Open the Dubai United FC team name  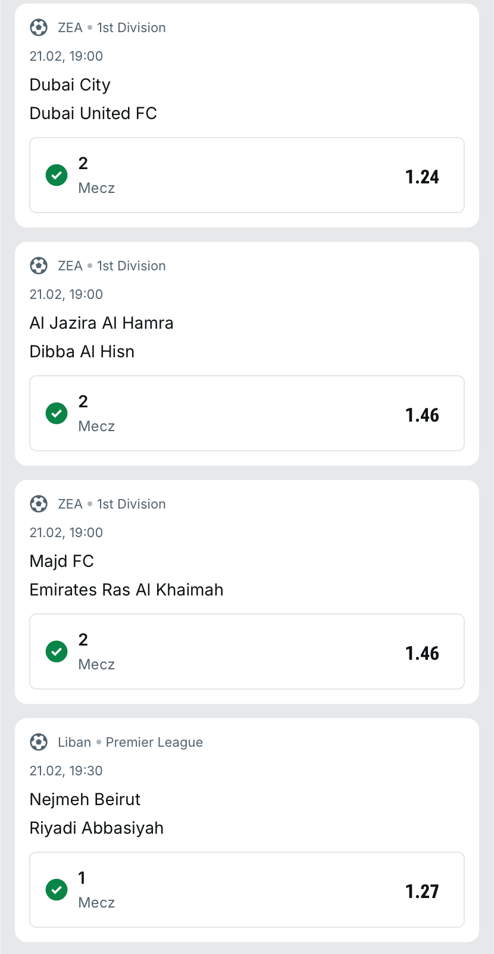(93, 113)
